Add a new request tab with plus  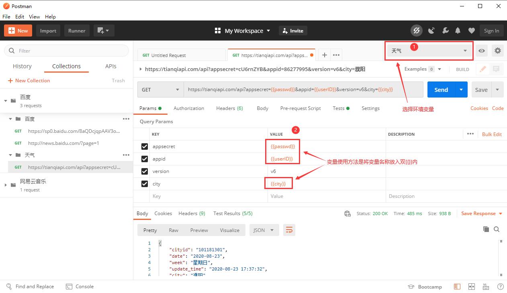point(324,55)
